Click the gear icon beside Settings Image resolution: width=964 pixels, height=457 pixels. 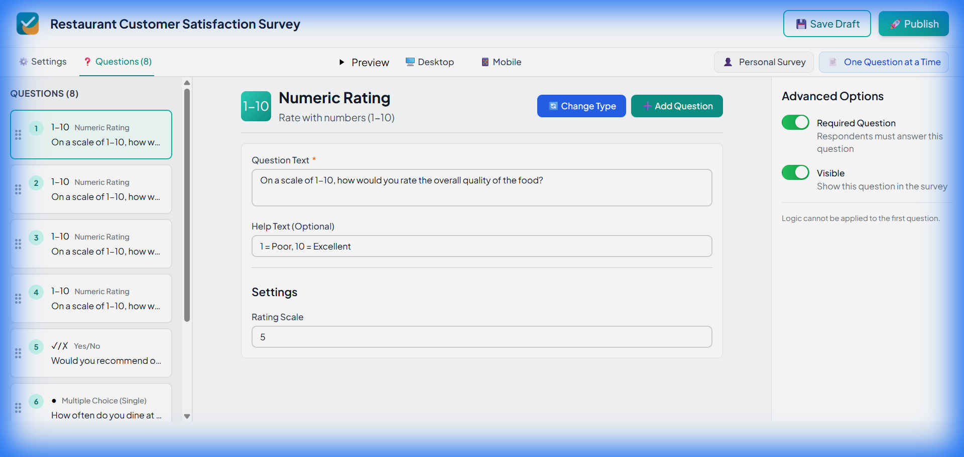tap(23, 61)
